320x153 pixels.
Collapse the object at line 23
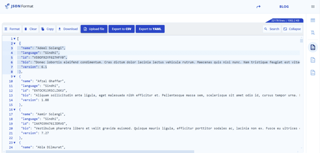point(14,143)
